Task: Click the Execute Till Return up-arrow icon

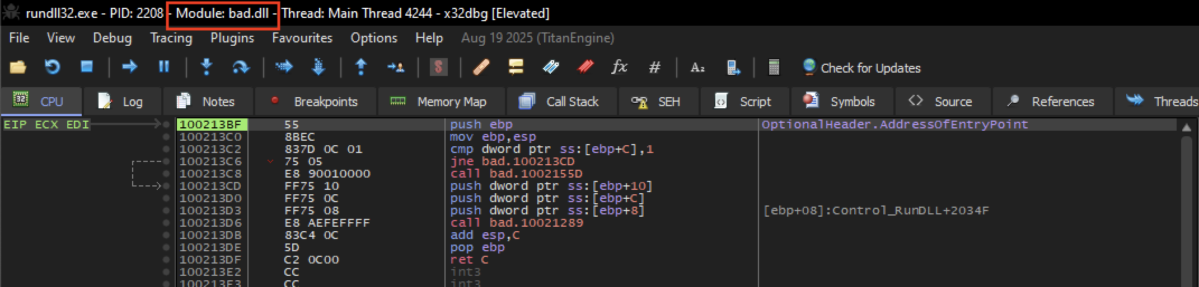Action: pos(361,67)
